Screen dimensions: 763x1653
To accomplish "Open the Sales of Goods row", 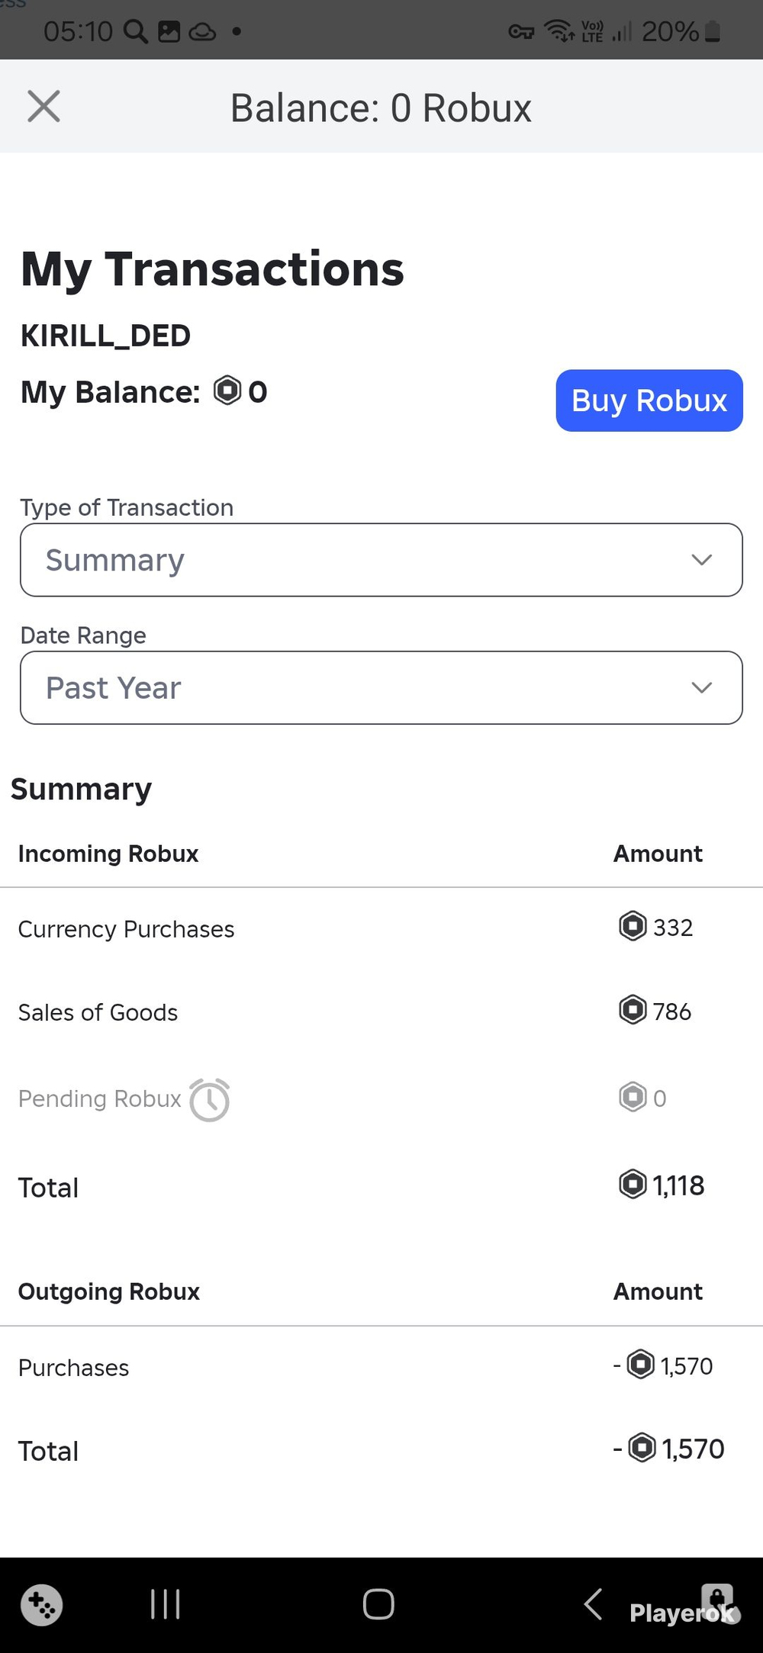I will (x=381, y=1011).
